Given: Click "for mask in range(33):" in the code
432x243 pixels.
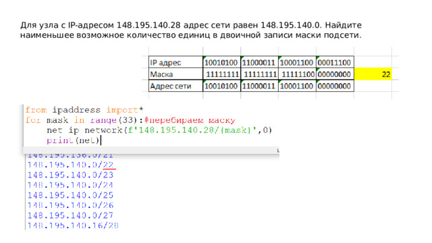Looking at the screenshot, I should (84, 120).
